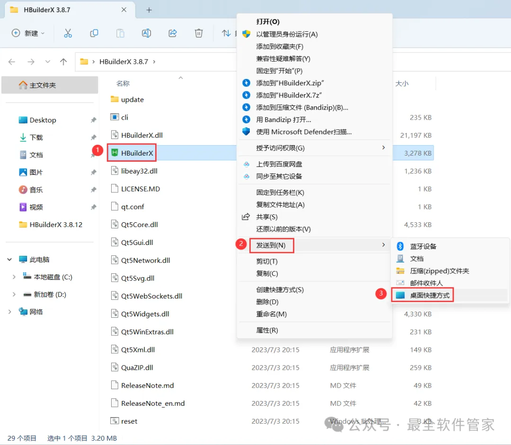The height and width of the screenshot is (445, 511).
Task: Unpin Desktop using its pin icon
Action: 94,120
